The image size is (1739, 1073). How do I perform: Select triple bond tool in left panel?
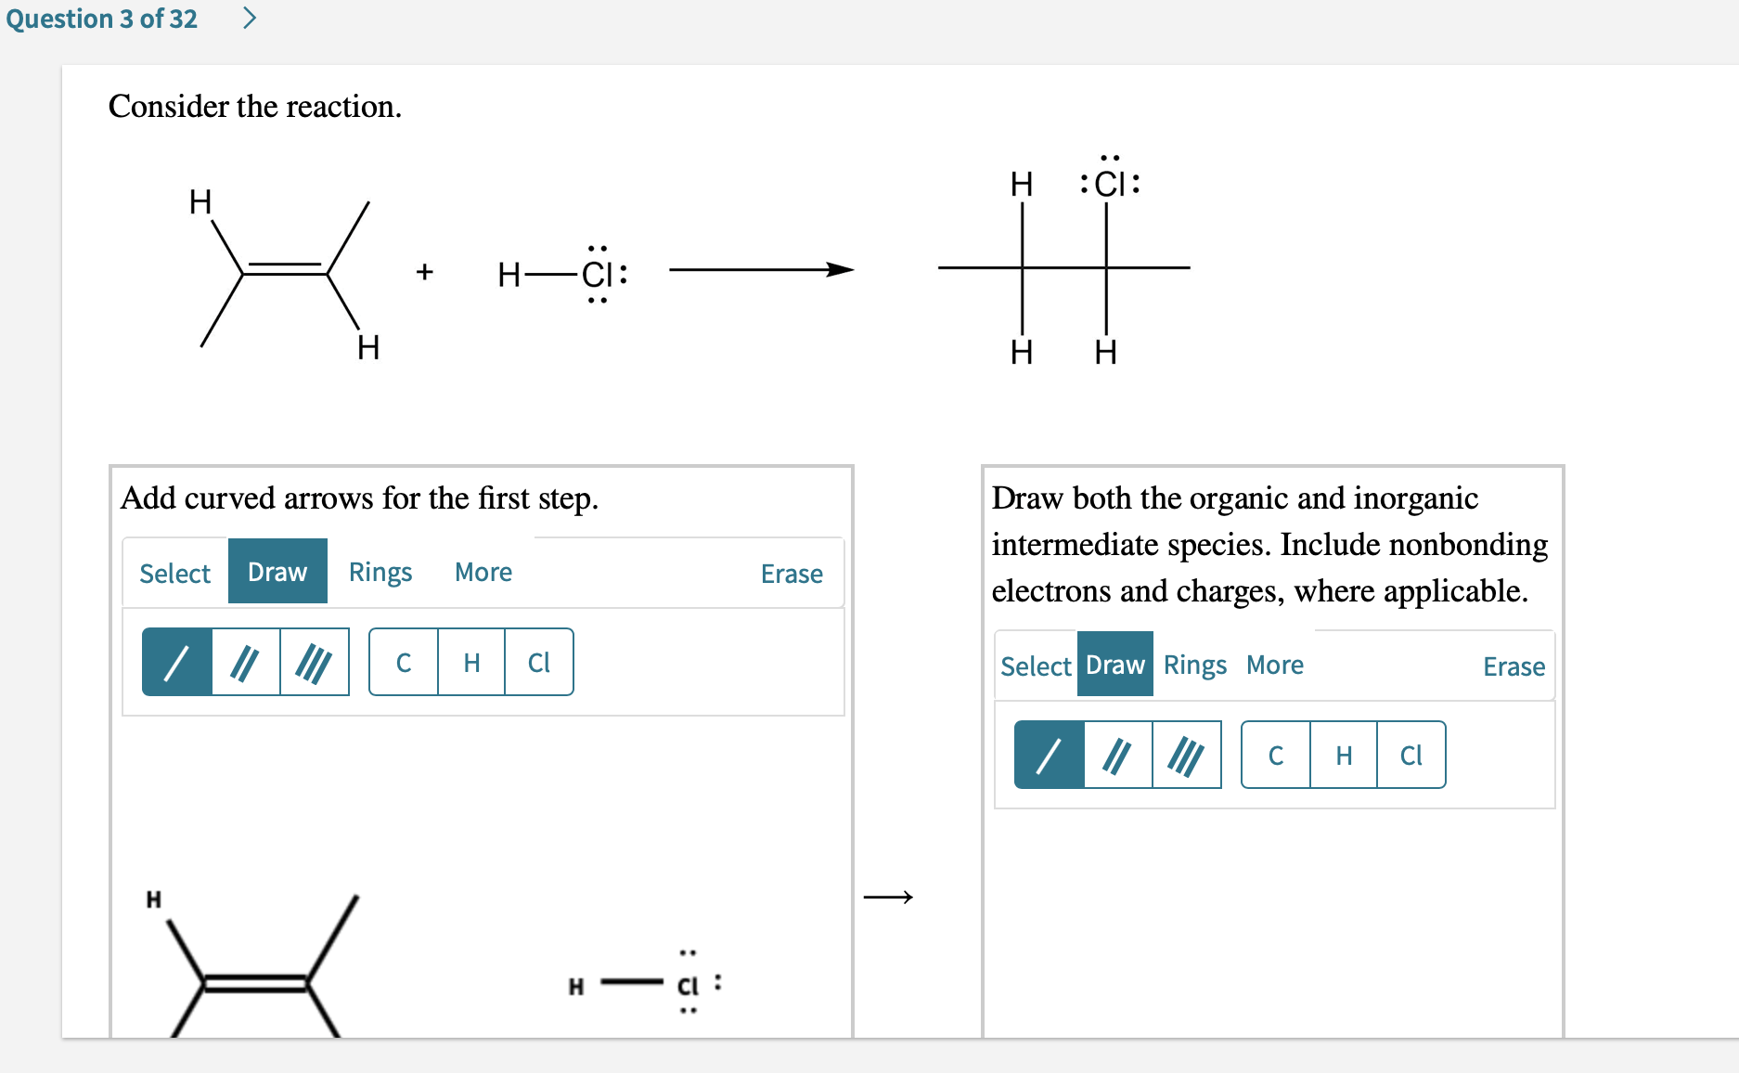(x=315, y=662)
